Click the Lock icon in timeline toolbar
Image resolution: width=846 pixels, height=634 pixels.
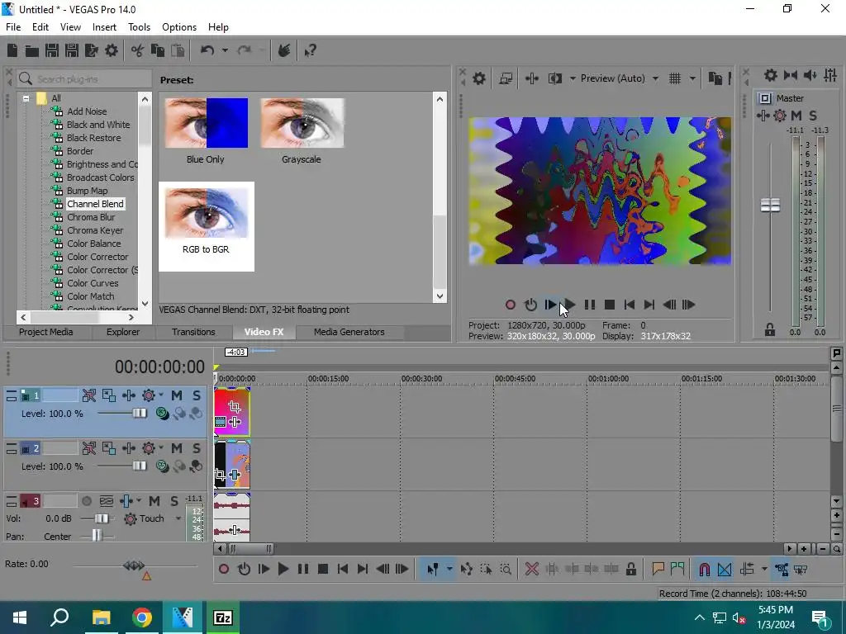(x=630, y=569)
